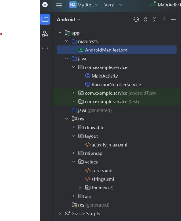Image resolution: width=181 pixels, height=221 pixels.
Task: Select AndroidManifest.xml file
Action: pyautogui.click(x=117, y=50)
